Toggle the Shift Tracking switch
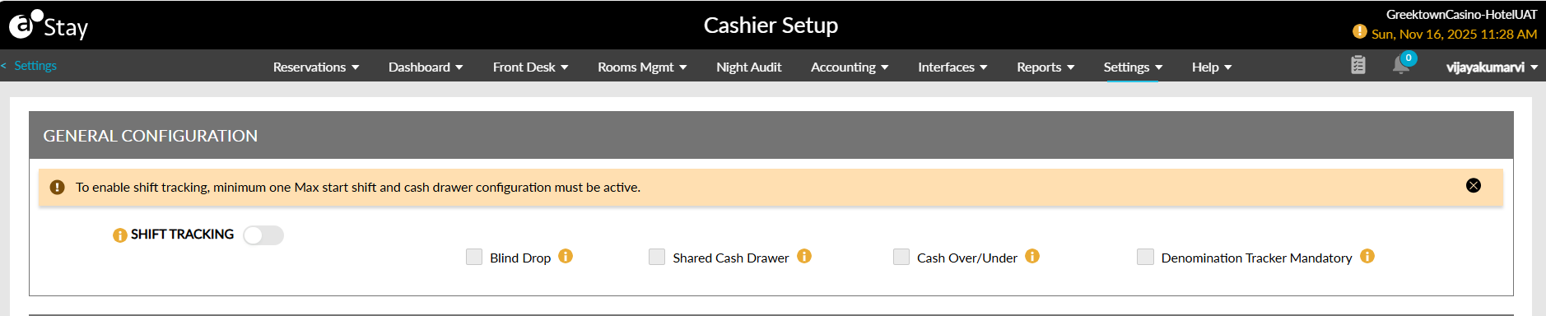The height and width of the screenshot is (316, 1546). (263, 235)
